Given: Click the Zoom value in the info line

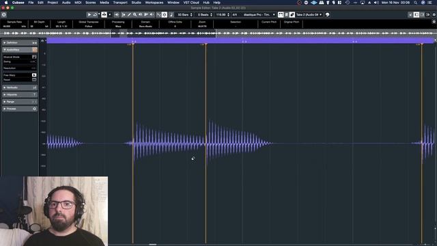Looking at the screenshot, I should (202, 26).
